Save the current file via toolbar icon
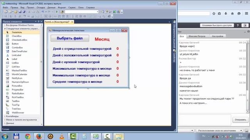Screen dimensions: 250x140 pyautogui.click(x=20, y=12)
